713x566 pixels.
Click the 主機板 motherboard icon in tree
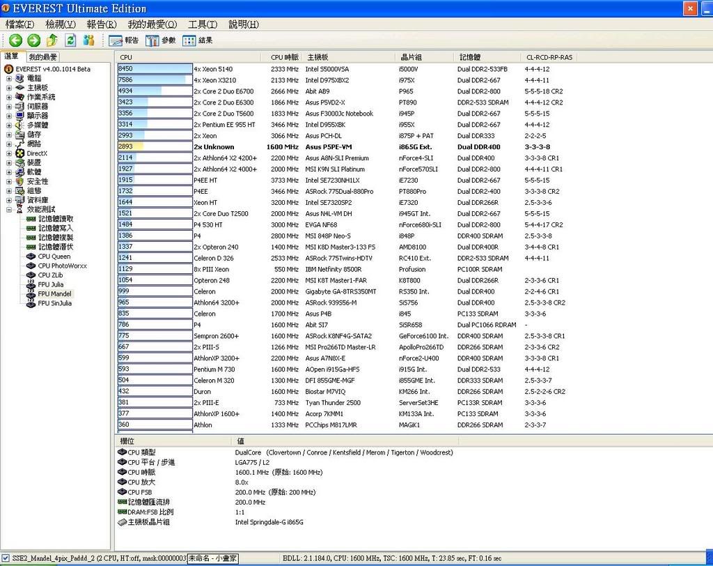pos(19,87)
